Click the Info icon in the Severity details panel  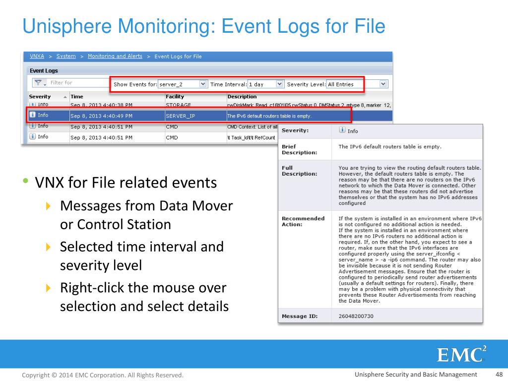(x=342, y=130)
